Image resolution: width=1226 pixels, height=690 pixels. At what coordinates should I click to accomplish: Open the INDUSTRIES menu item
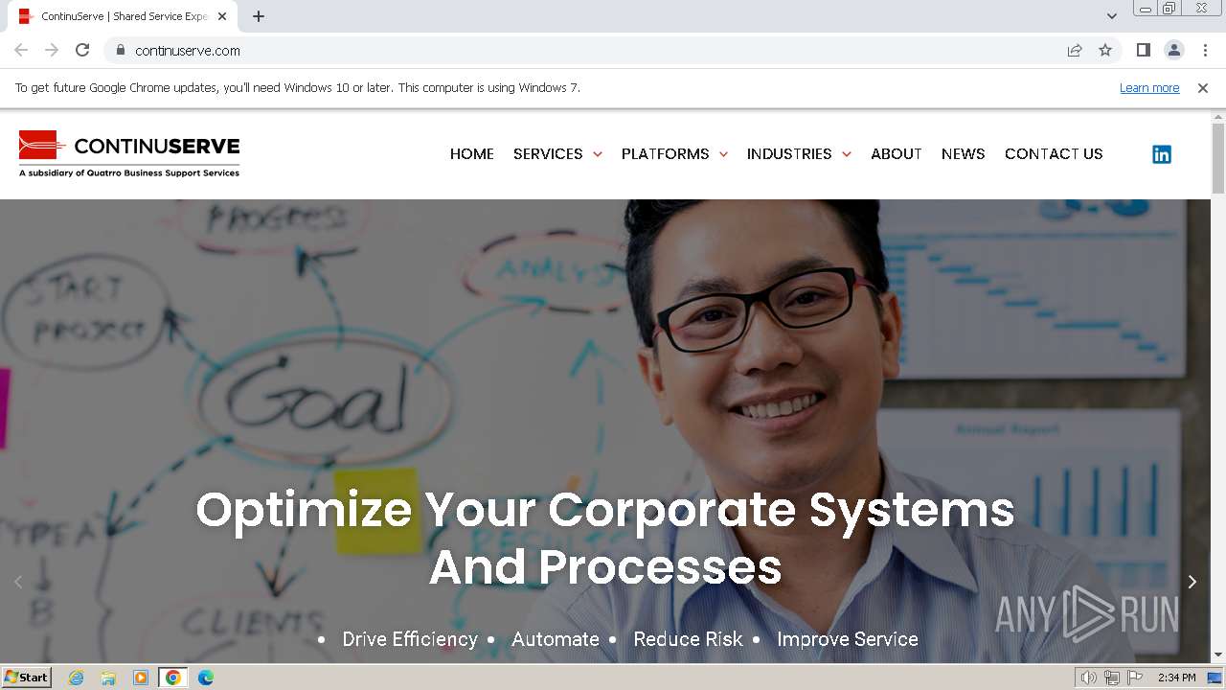click(x=789, y=153)
